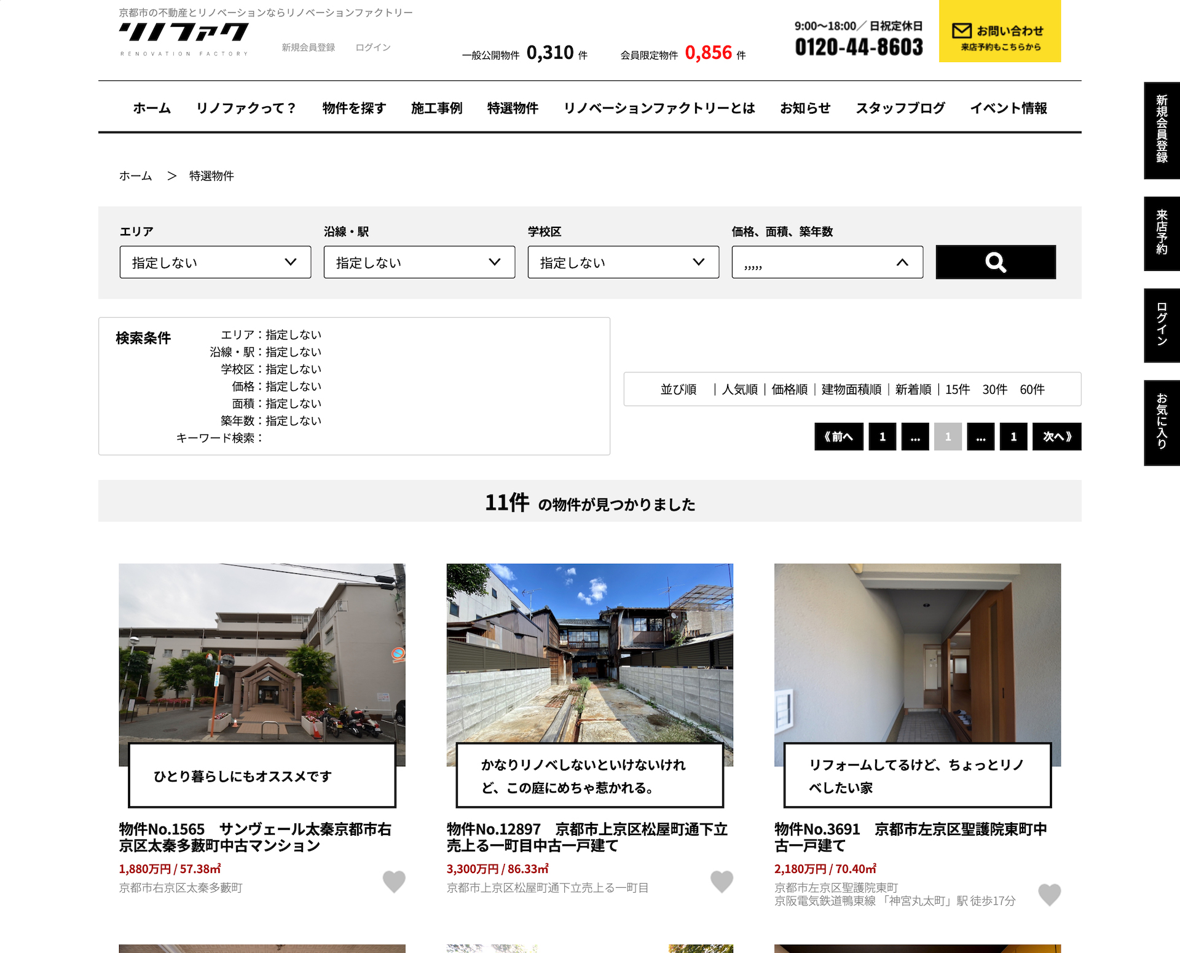Open the エリア dropdown

[x=215, y=262]
